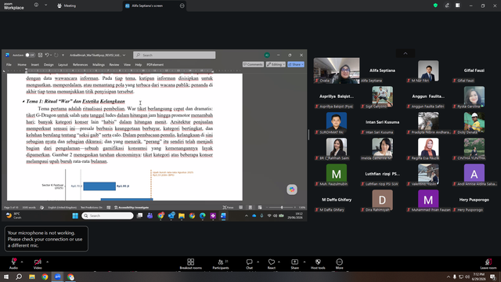Screen dimensions: 501x282
Task: Click the local taskbar search magnifier
Action: tap(19, 277)
